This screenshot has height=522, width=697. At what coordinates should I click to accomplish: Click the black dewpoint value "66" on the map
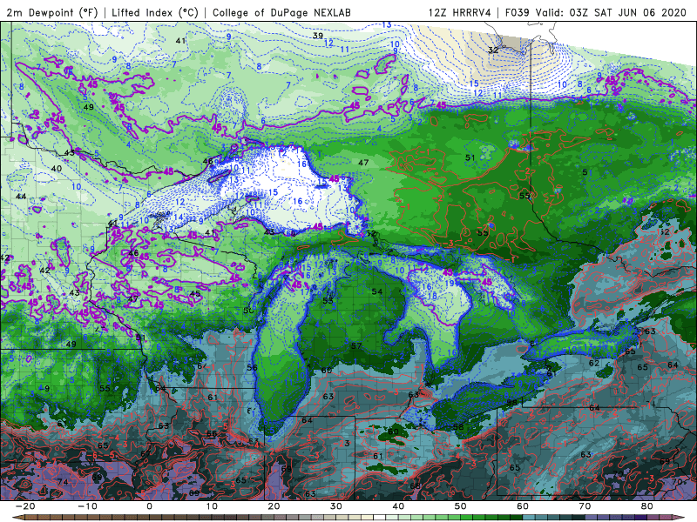click(212, 433)
